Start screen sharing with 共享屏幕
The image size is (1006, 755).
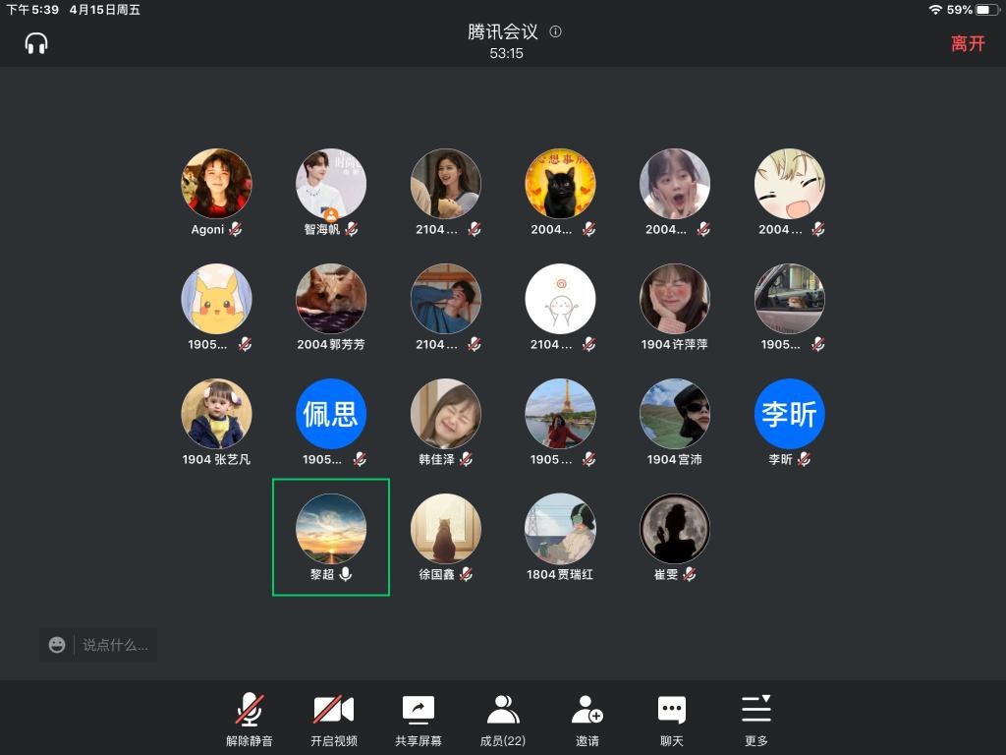coord(419,720)
